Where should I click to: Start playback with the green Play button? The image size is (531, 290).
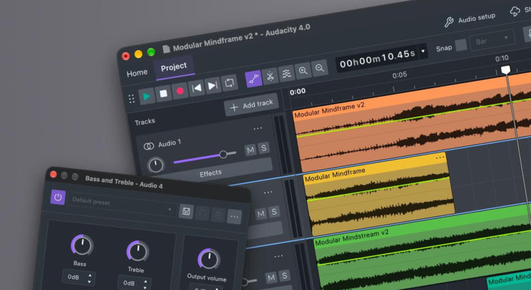147,97
